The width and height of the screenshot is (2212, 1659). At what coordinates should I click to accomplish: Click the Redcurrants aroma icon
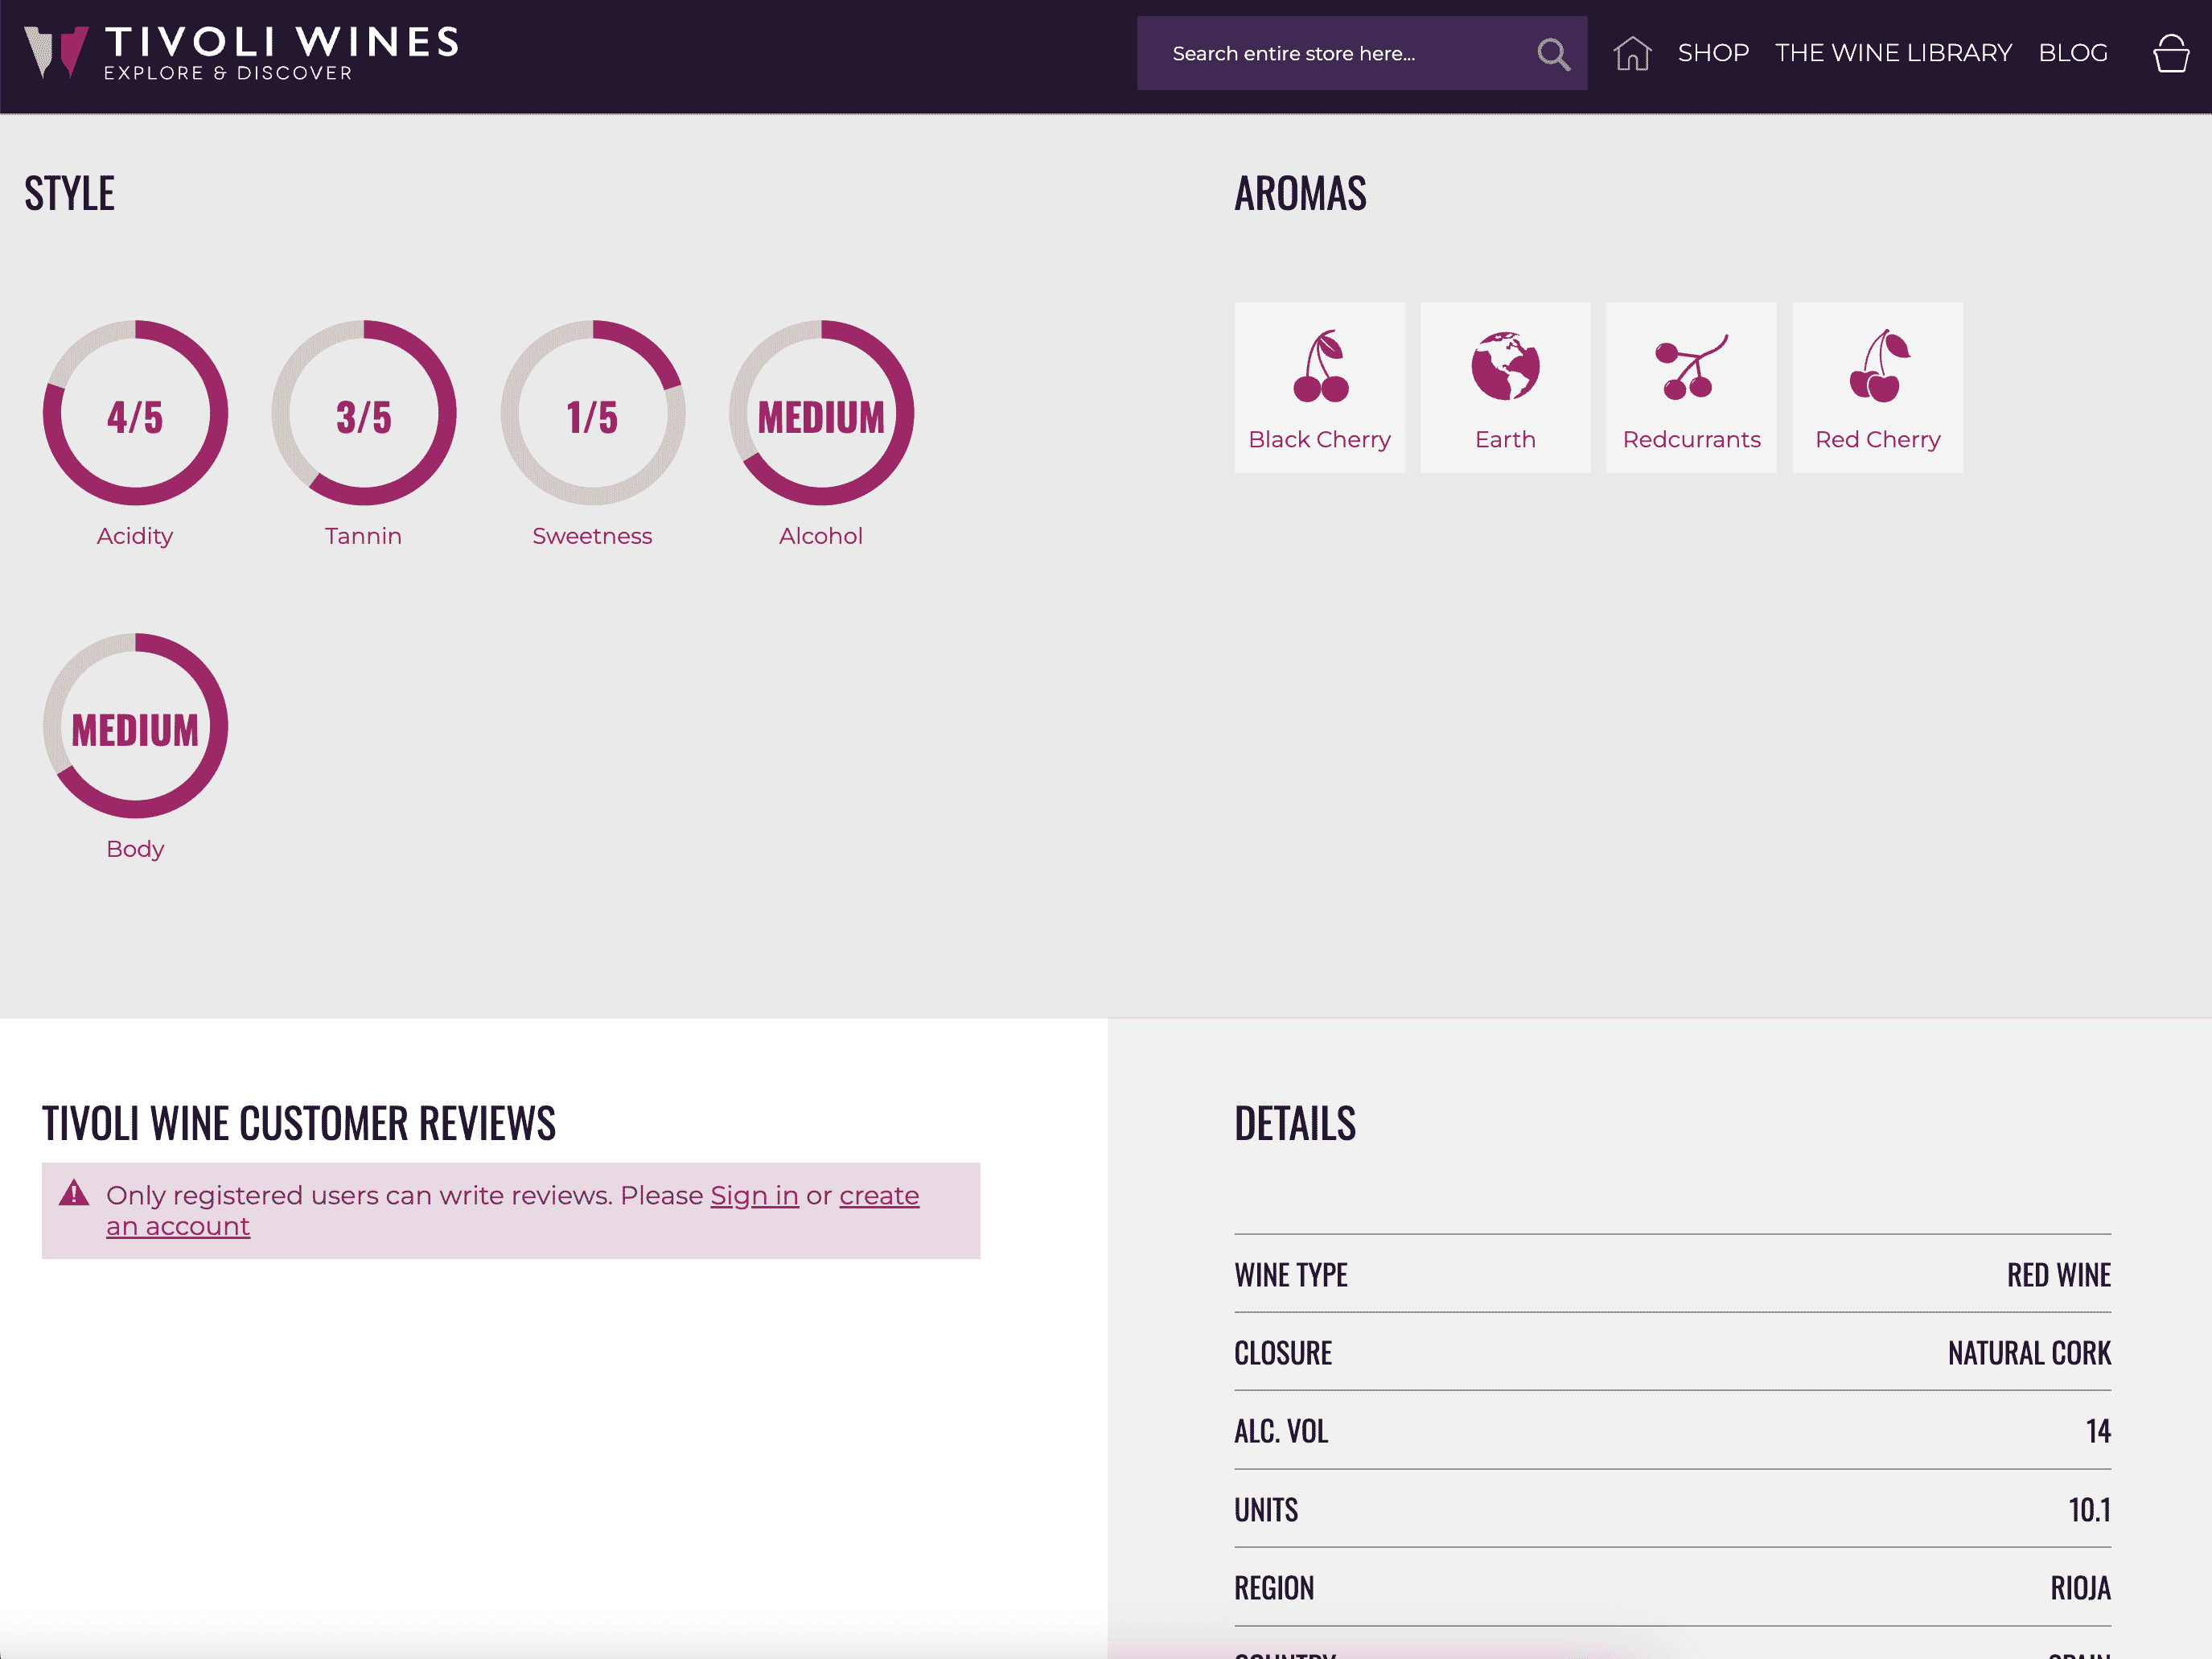(x=1691, y=367)
